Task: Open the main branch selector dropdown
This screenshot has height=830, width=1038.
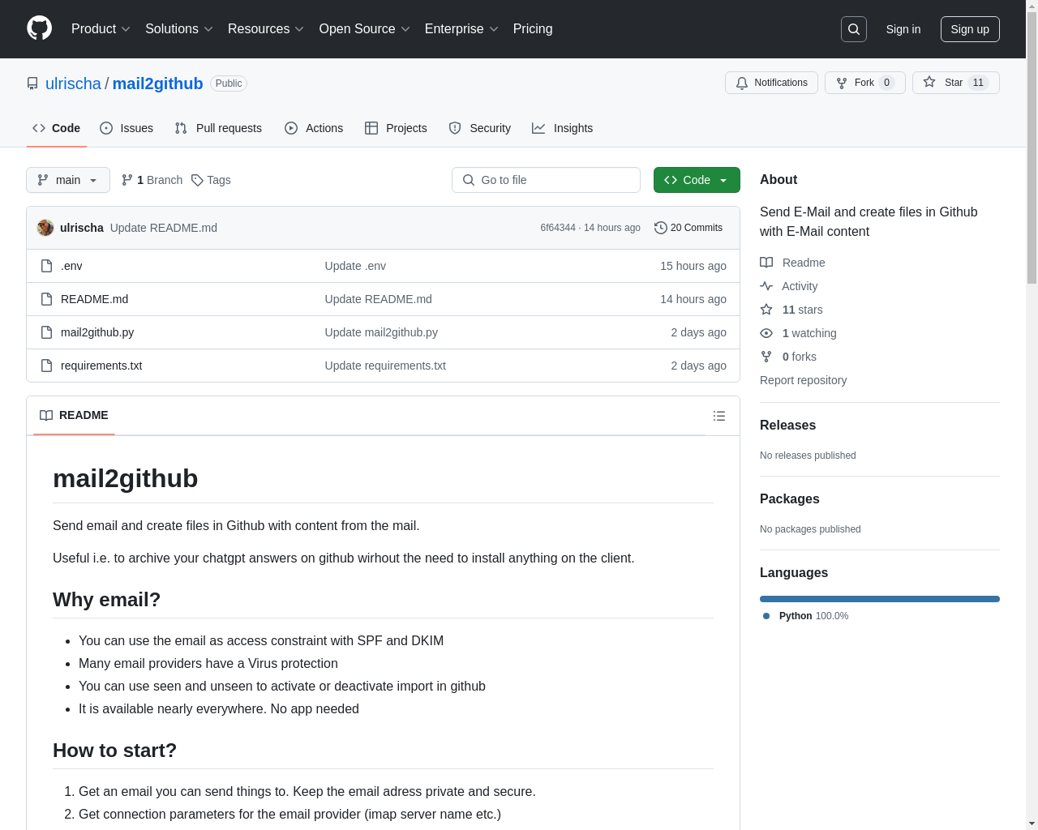Action: tap(68, 180)
